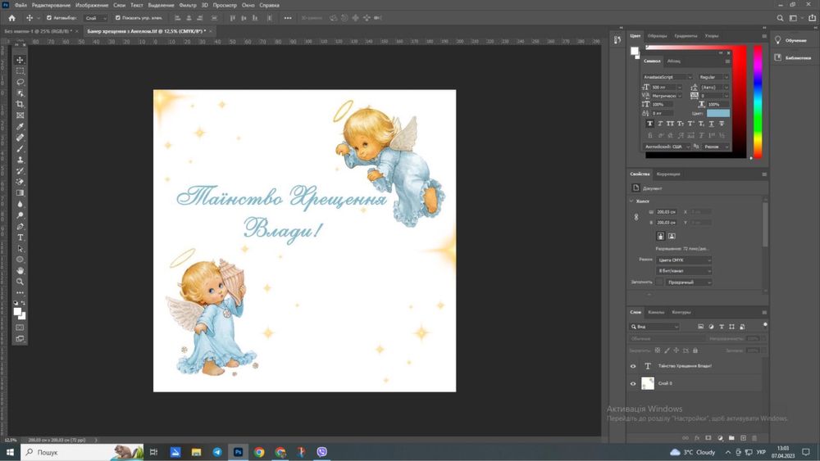Select the Horizontal Type tool
Viewport: 820px width, 461px height.
tap(20, 237)
